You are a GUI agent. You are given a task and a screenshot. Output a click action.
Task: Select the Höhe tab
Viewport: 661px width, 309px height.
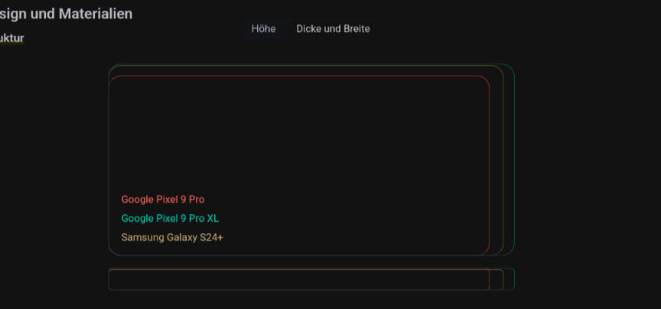click(263, 29)
